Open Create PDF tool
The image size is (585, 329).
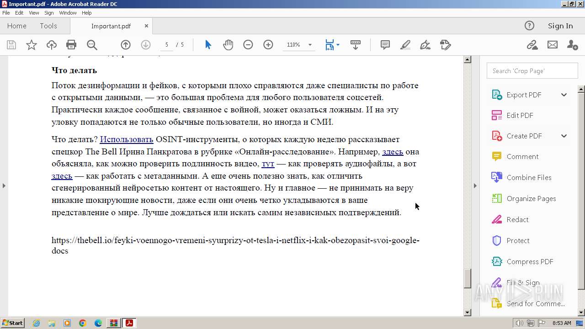[x=524, y=136]
